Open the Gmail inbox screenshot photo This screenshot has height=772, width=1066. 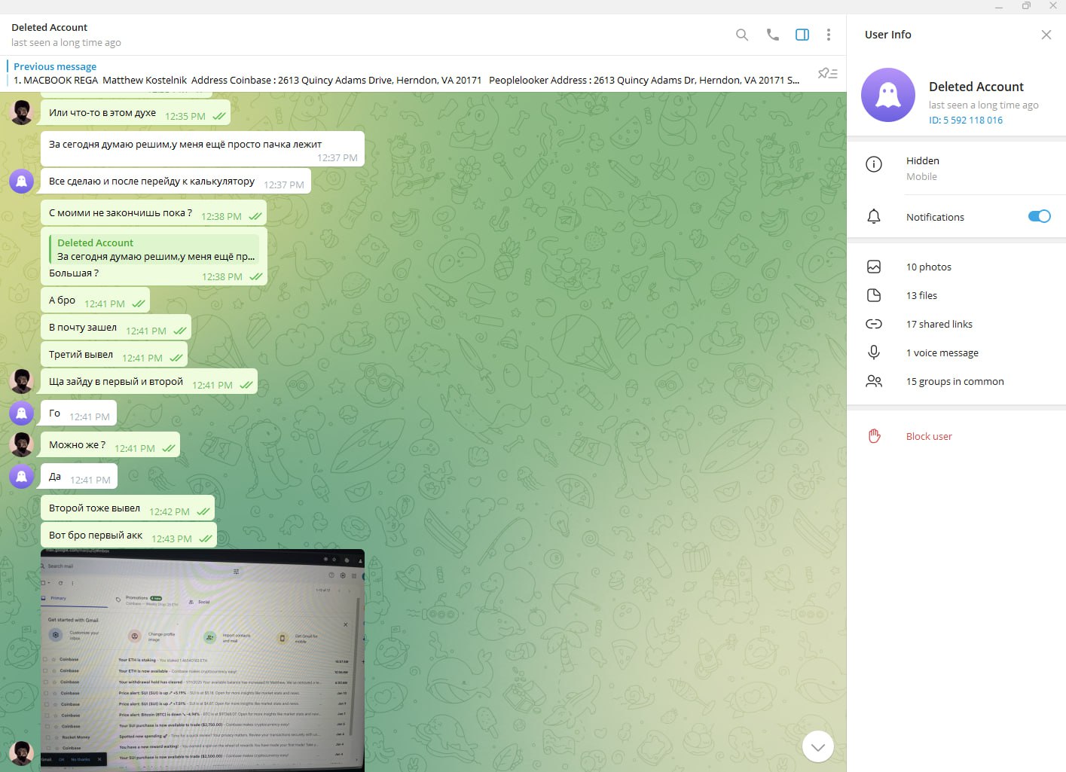(203, 660)
